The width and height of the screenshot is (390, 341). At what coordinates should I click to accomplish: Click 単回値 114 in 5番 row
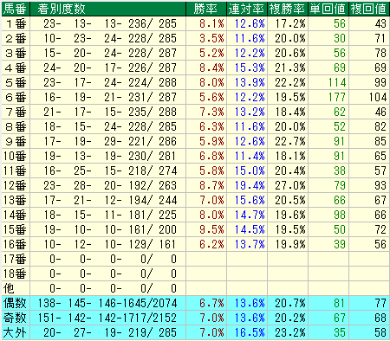[337, 82]
